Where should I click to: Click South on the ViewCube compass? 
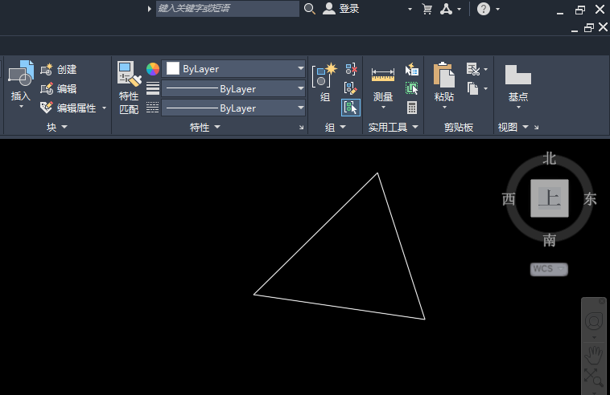pos(550,240)
